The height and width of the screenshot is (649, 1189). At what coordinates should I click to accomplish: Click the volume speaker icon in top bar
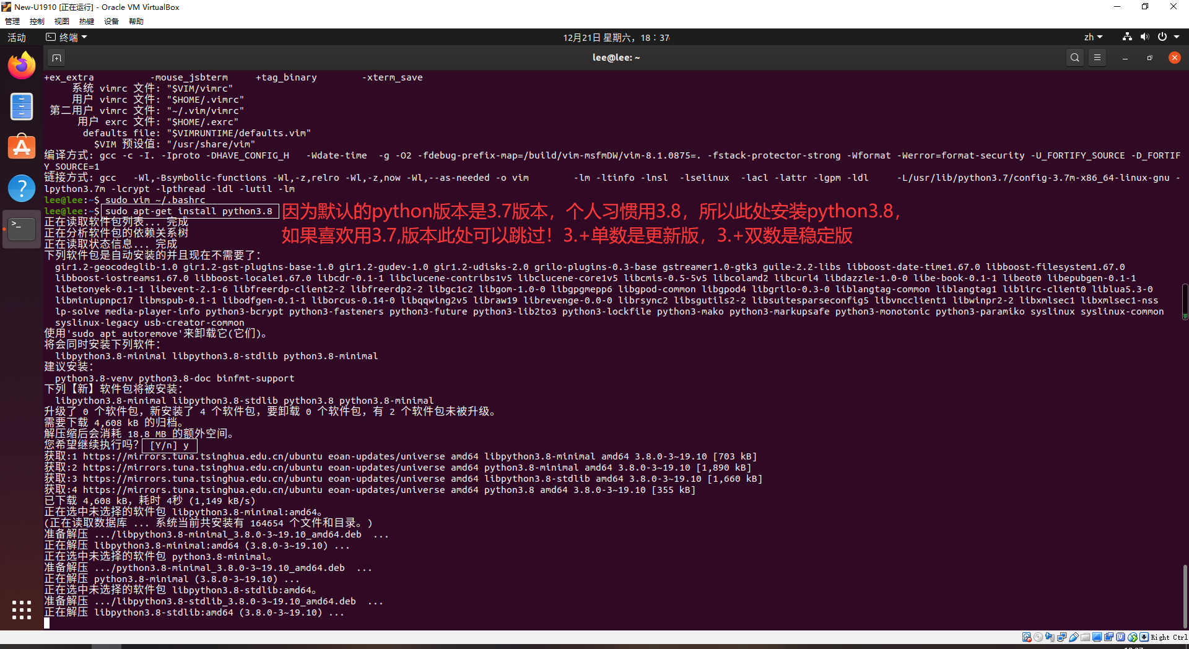click(x=1144, y=37)
